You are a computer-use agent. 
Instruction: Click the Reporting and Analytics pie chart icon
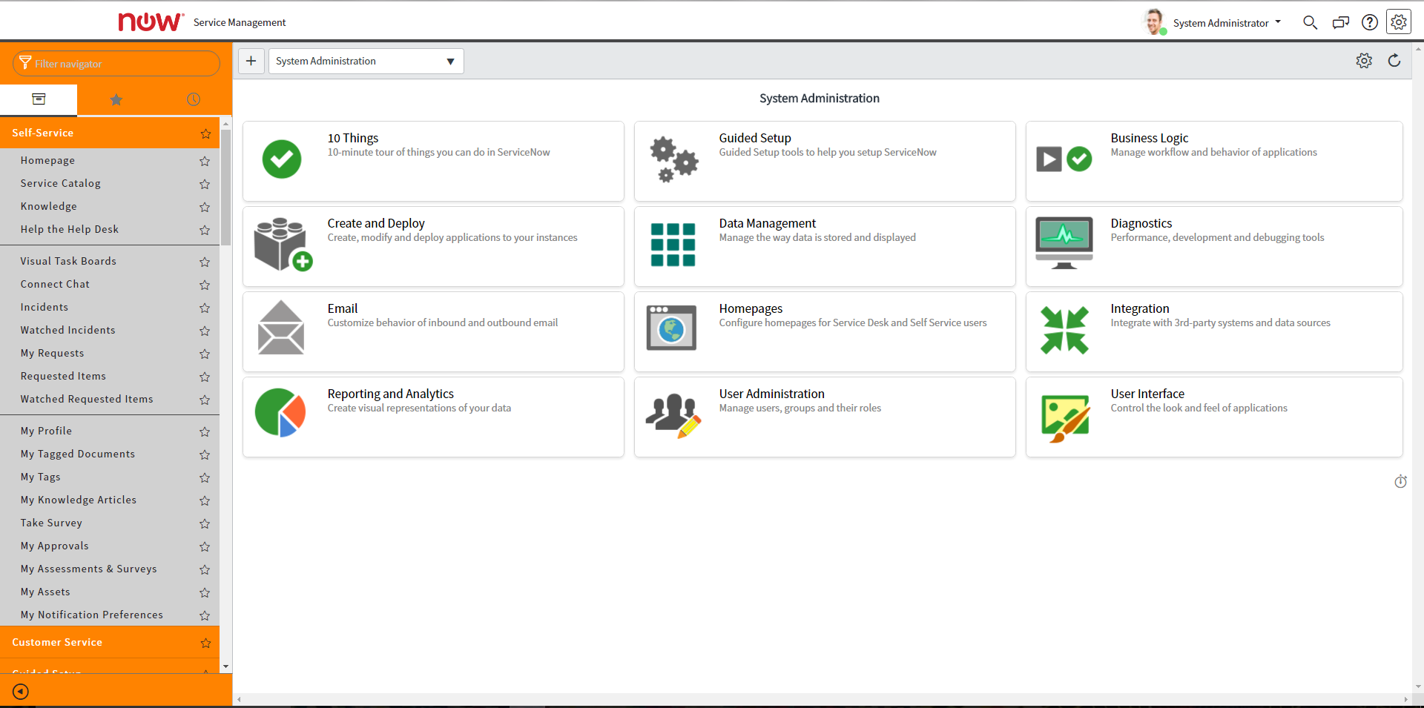click(280, 413)
